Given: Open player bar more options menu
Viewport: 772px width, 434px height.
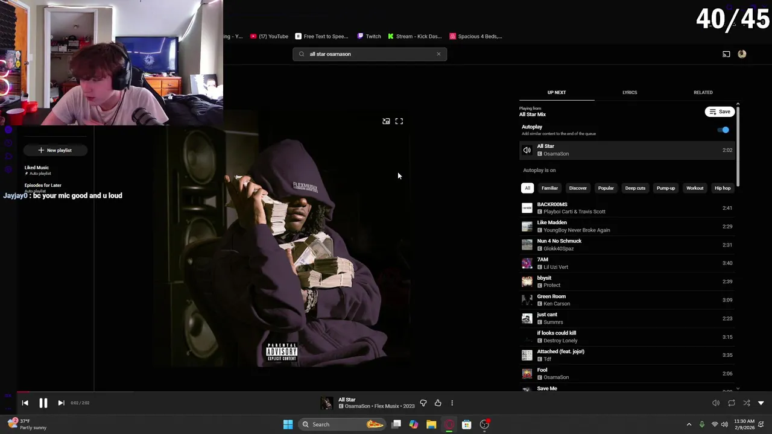Looking at the screenshot, I should click(452, 403).
